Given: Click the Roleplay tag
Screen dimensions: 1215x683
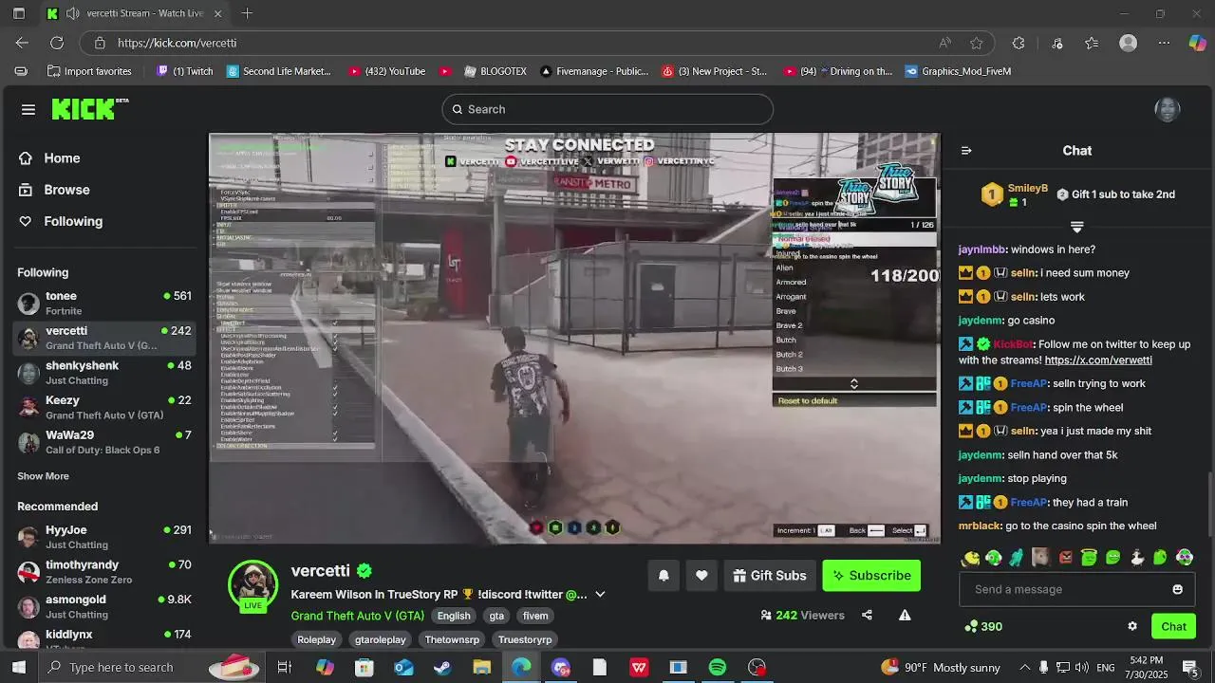Looking at the screenshot, I should point(317,640).
